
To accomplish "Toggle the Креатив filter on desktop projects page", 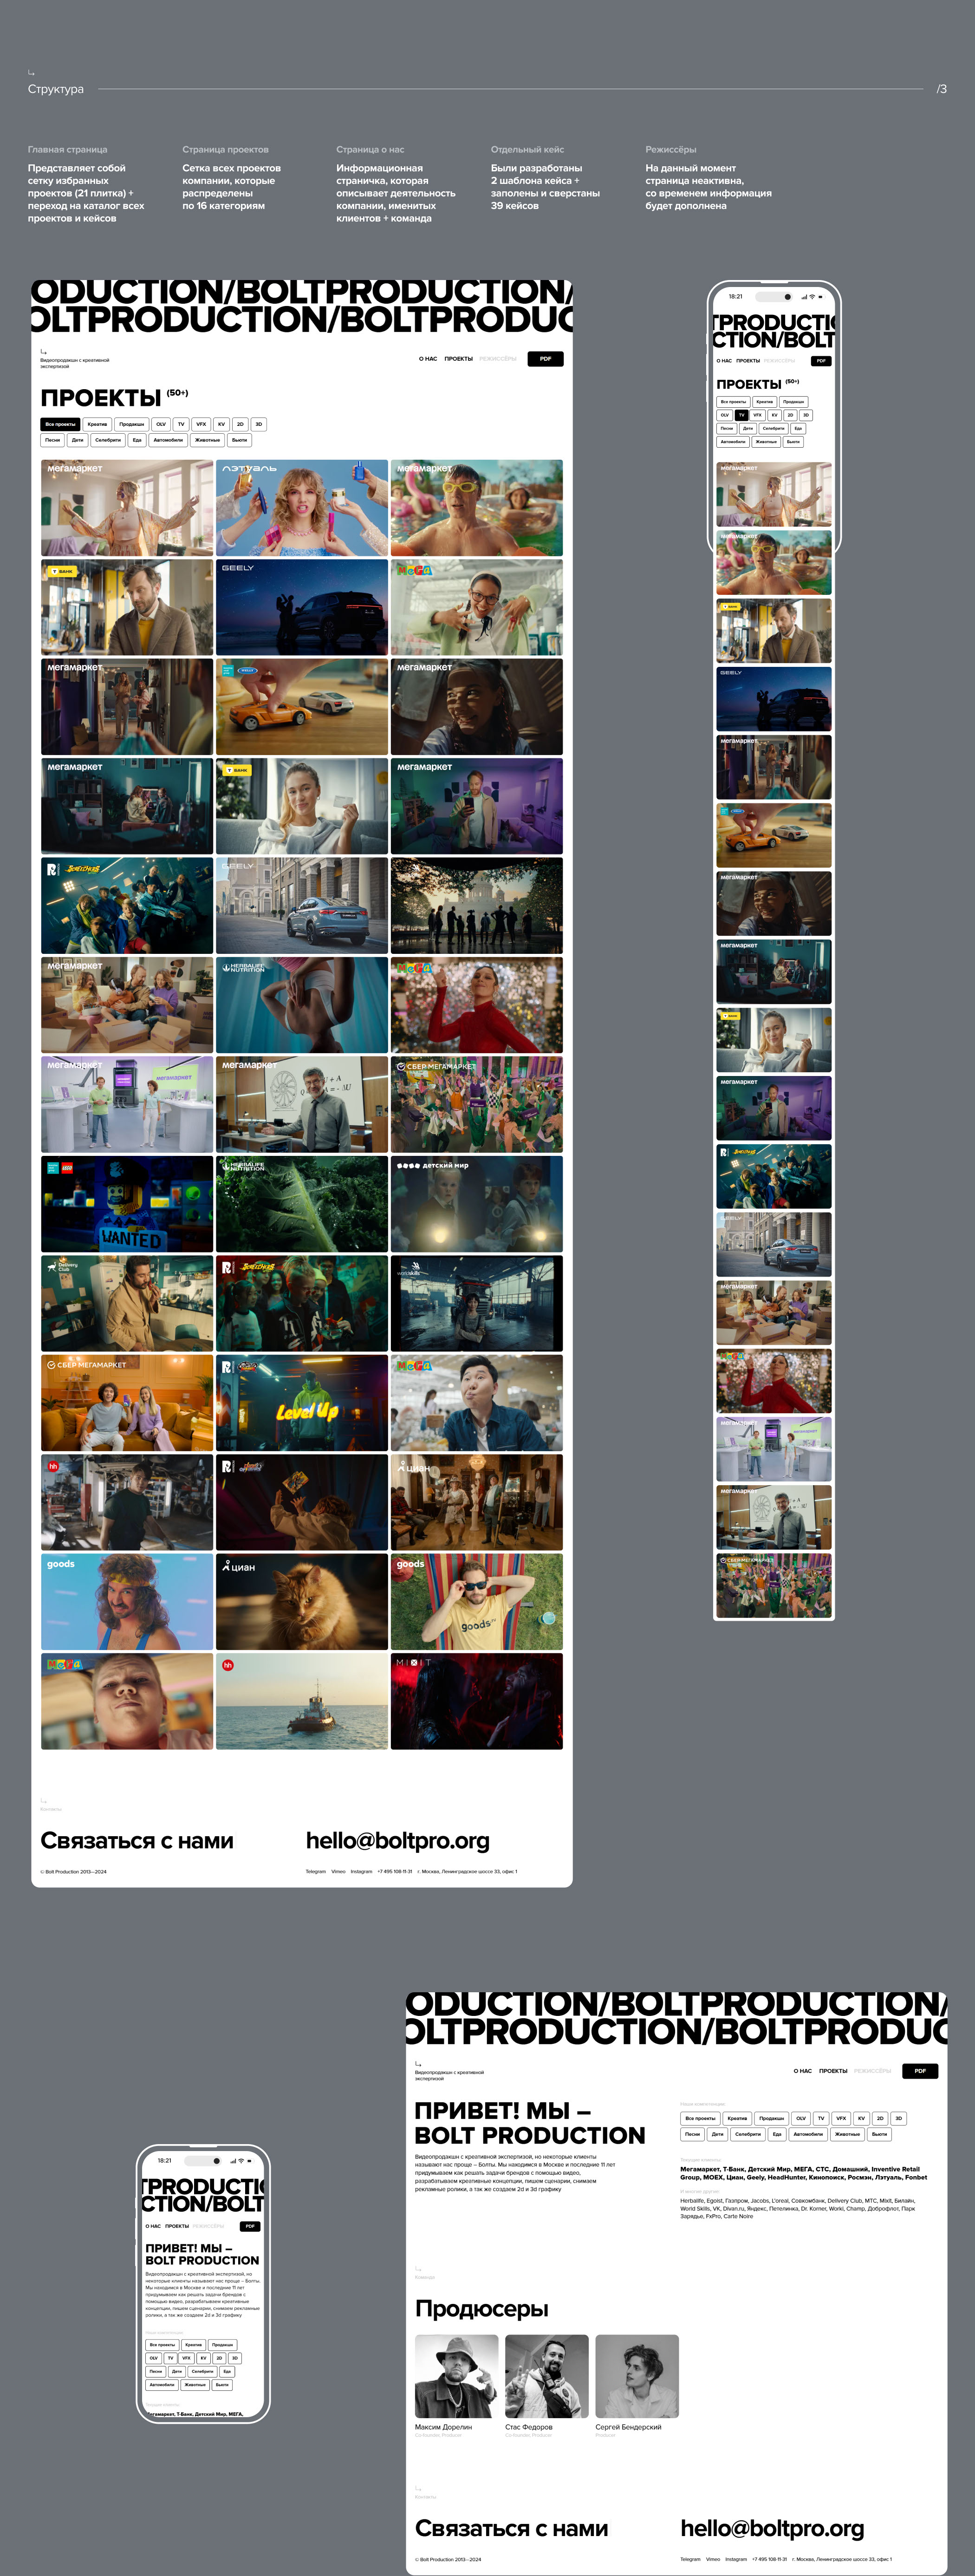I will [97, 424].
